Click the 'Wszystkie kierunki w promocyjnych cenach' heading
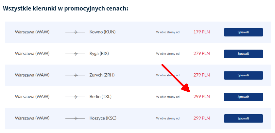Image resolution: width=275 pixels, height=133 pixels. 65,8
